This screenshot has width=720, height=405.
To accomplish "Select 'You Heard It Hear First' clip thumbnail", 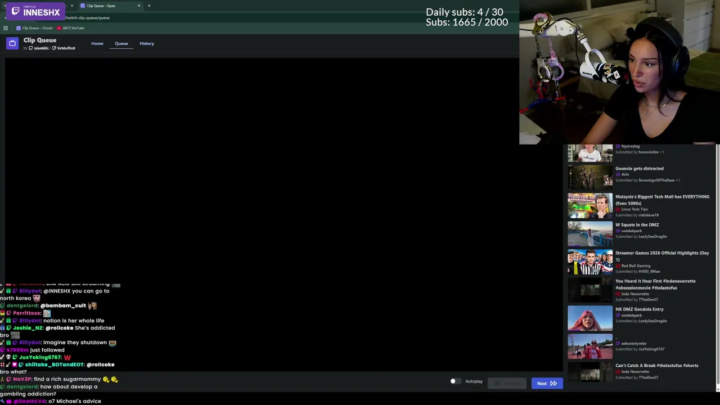I will [590, 290].
